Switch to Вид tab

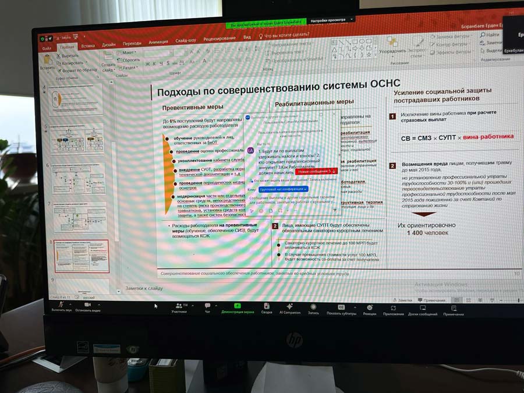click(x=247, y=37)
